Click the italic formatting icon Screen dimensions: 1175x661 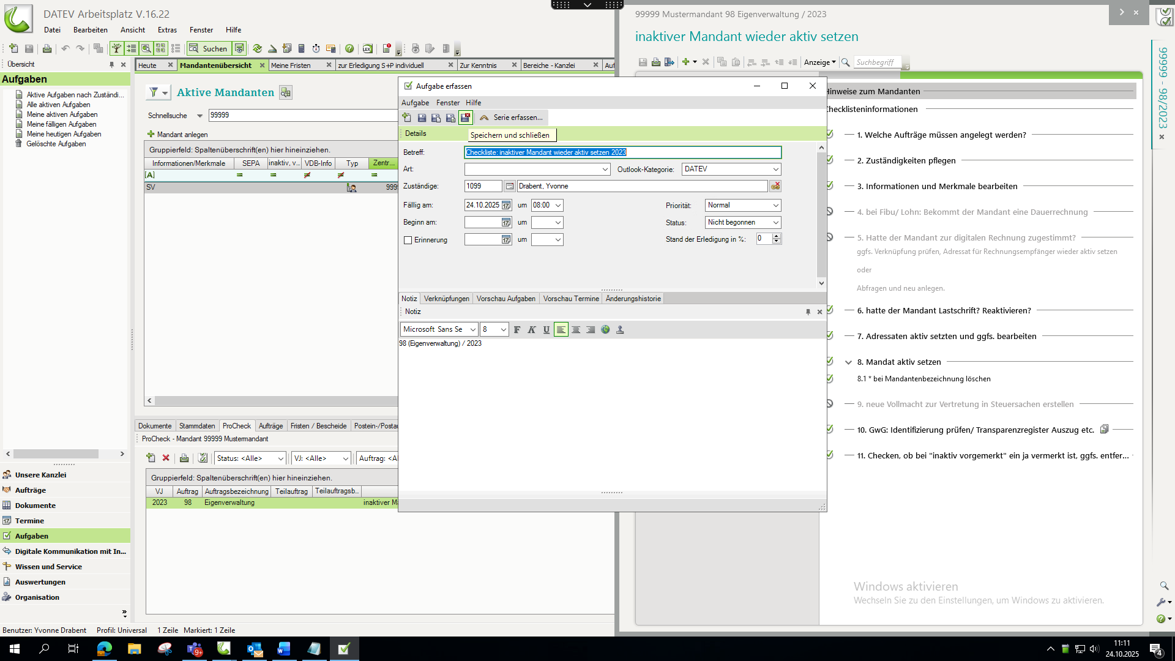coord(532,330)
